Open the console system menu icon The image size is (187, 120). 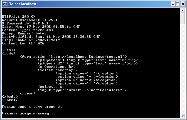pyautogui.click(x=5, y=4)
